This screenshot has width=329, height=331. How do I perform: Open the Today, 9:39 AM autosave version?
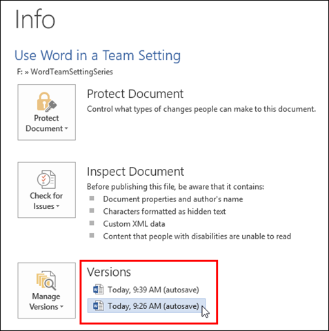146,290
